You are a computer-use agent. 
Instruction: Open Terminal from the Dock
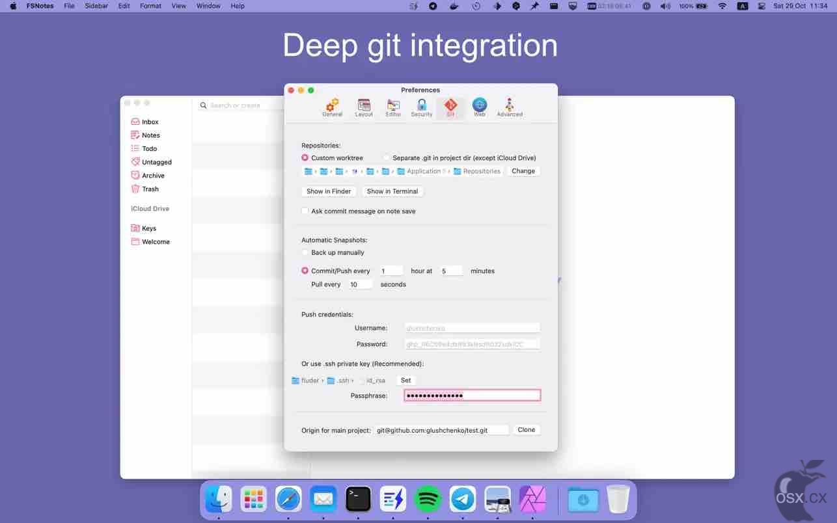tap(358, 500)
